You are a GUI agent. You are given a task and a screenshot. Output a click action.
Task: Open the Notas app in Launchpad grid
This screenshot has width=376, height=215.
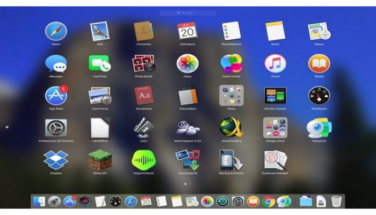(275, 31)
